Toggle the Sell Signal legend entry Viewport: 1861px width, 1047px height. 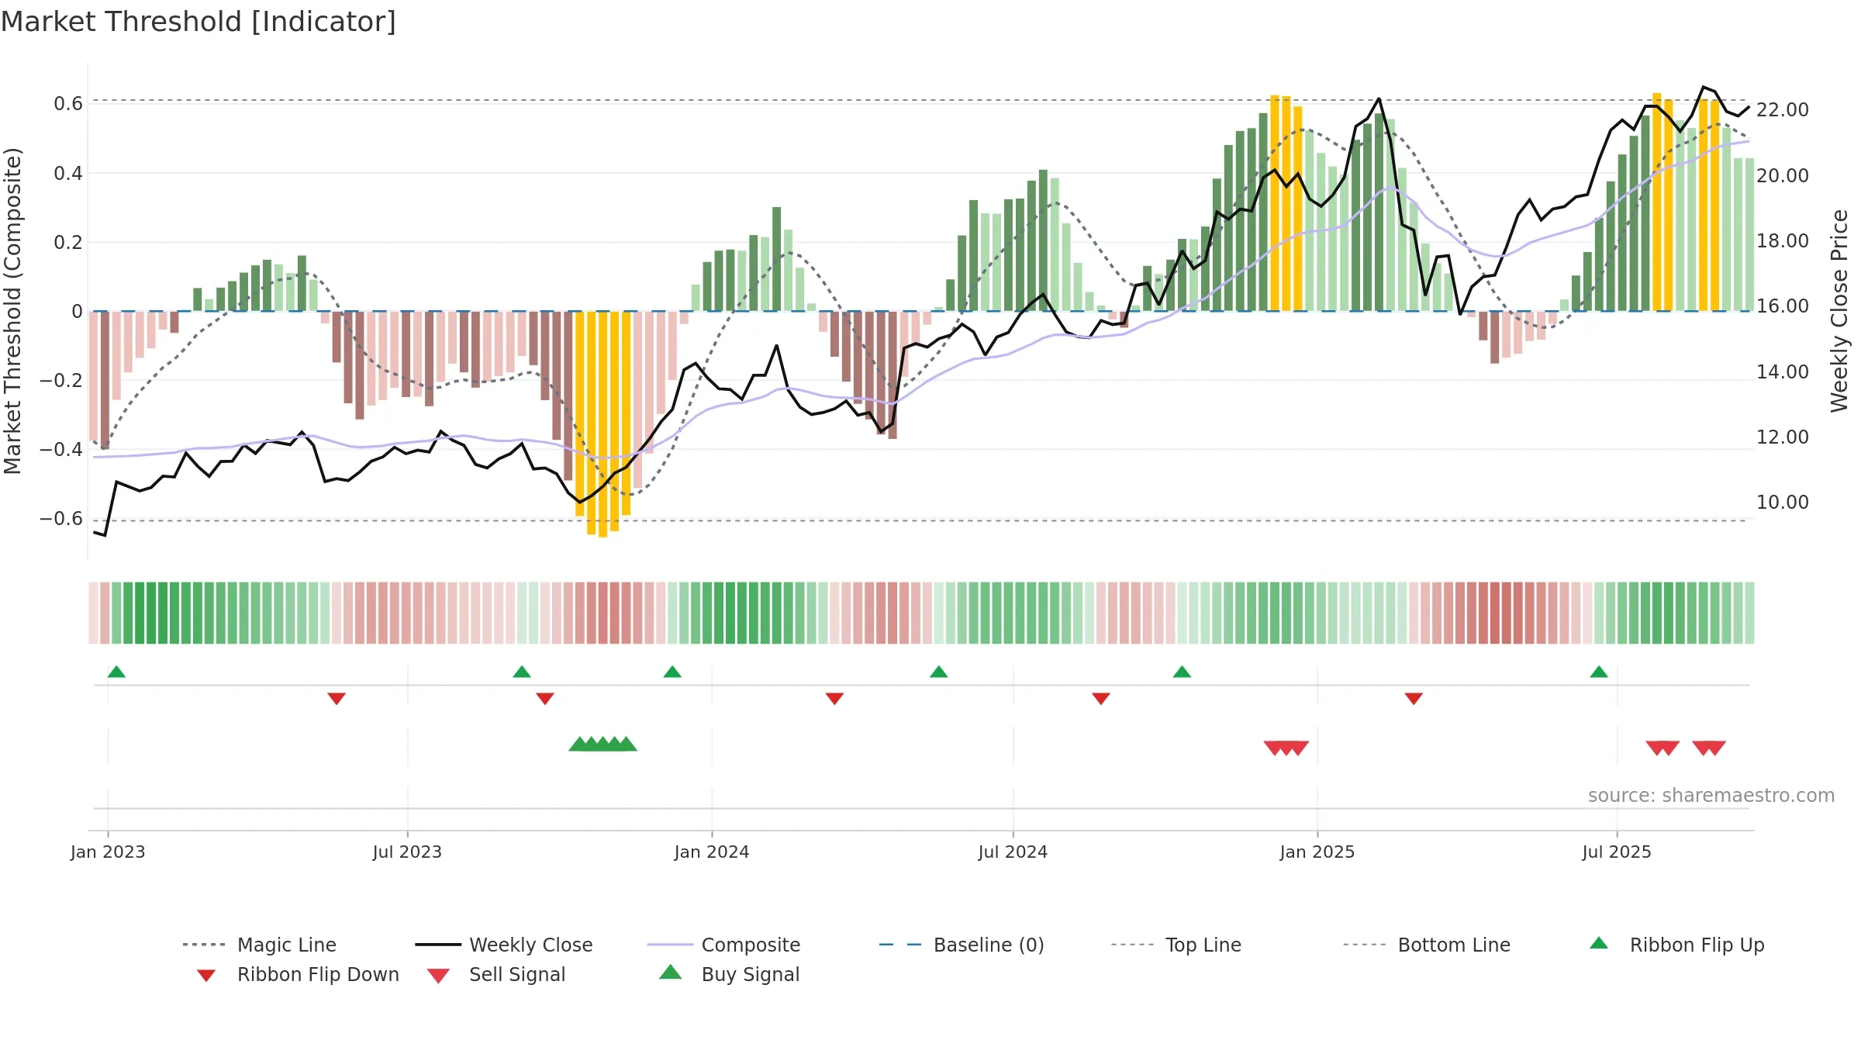(496, 974)
